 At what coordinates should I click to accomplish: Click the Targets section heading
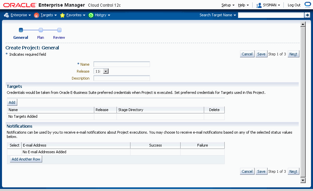[x=14, y=86]
